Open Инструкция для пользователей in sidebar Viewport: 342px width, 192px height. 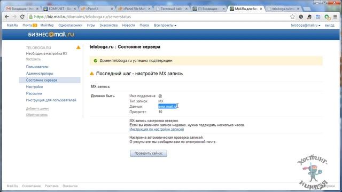[x=51, y=100]
